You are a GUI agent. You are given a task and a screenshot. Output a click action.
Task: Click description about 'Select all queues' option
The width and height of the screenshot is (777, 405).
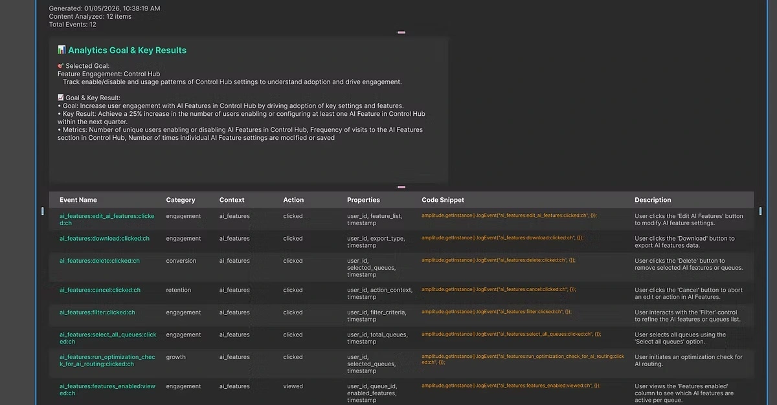tap(681, 338)
